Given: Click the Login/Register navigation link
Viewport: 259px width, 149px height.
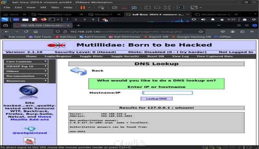Looking at the screenshot, I should pos(58,56).
